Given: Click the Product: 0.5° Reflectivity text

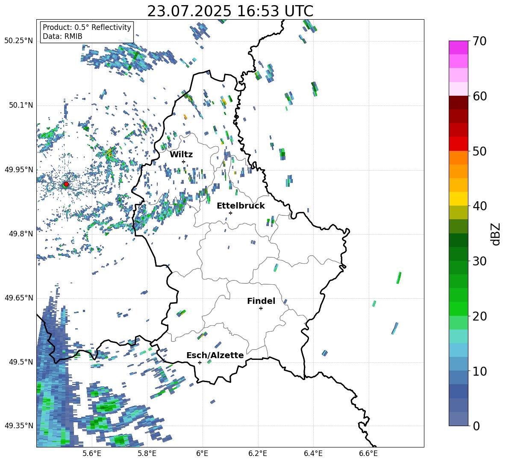Looking at the screenshot, I should [87, 27].
